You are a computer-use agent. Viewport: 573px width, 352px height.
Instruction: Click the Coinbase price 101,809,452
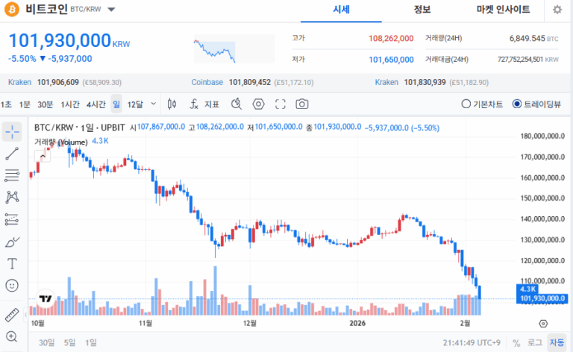click(250, 83)
